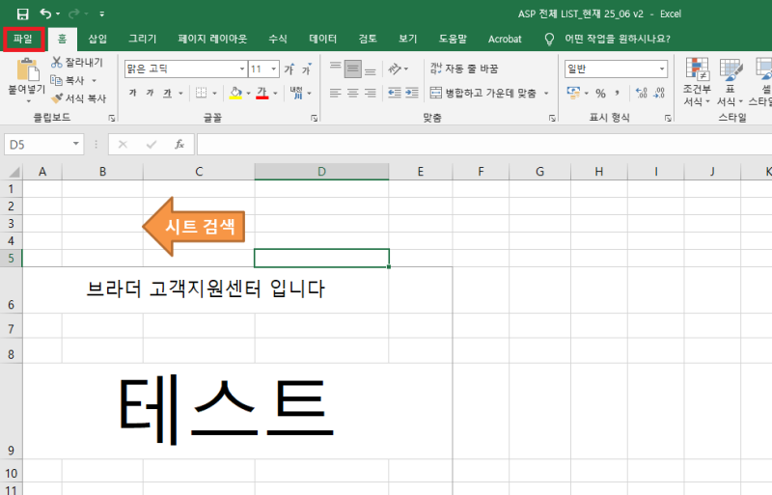The width and height of the screenshot is (772, 495).
Task: Click the align right icon
Action: [371, 93]
